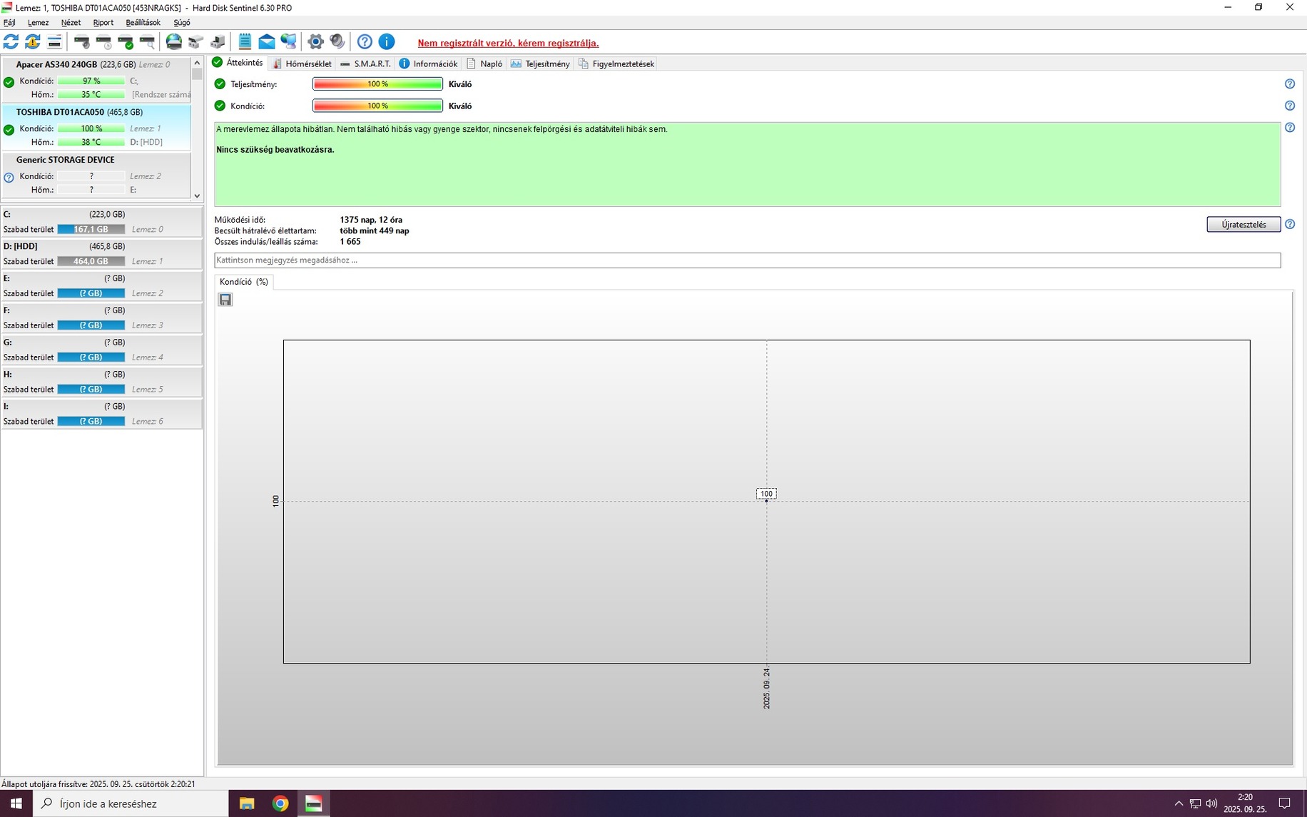Click the disk with green checkmark icon
This screenshot has height=817, width=1307.
click(x=126, y=42)
